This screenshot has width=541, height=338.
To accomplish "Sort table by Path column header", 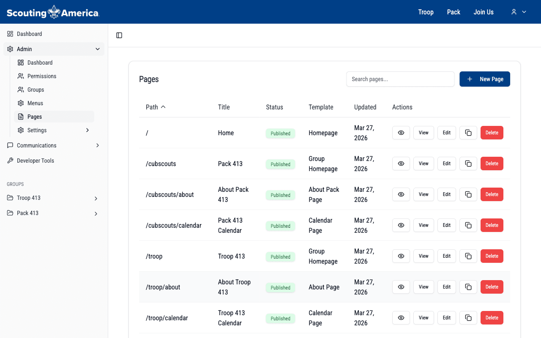I will pyautogui.click(x=156, y=107).
